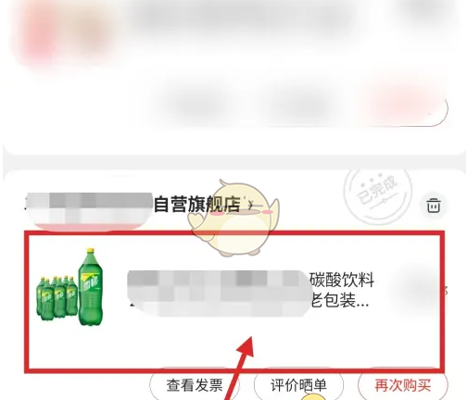Click the pixelated store name before 自营旗舰店
467x400 pixels.
[x=89, y=207]
